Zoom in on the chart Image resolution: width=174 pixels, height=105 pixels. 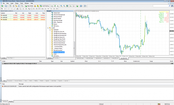(x=61, y=6)
